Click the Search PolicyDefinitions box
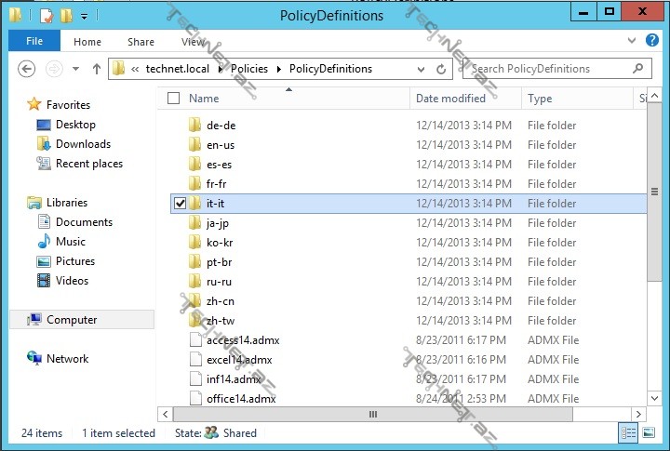 (x=549, y=69)
